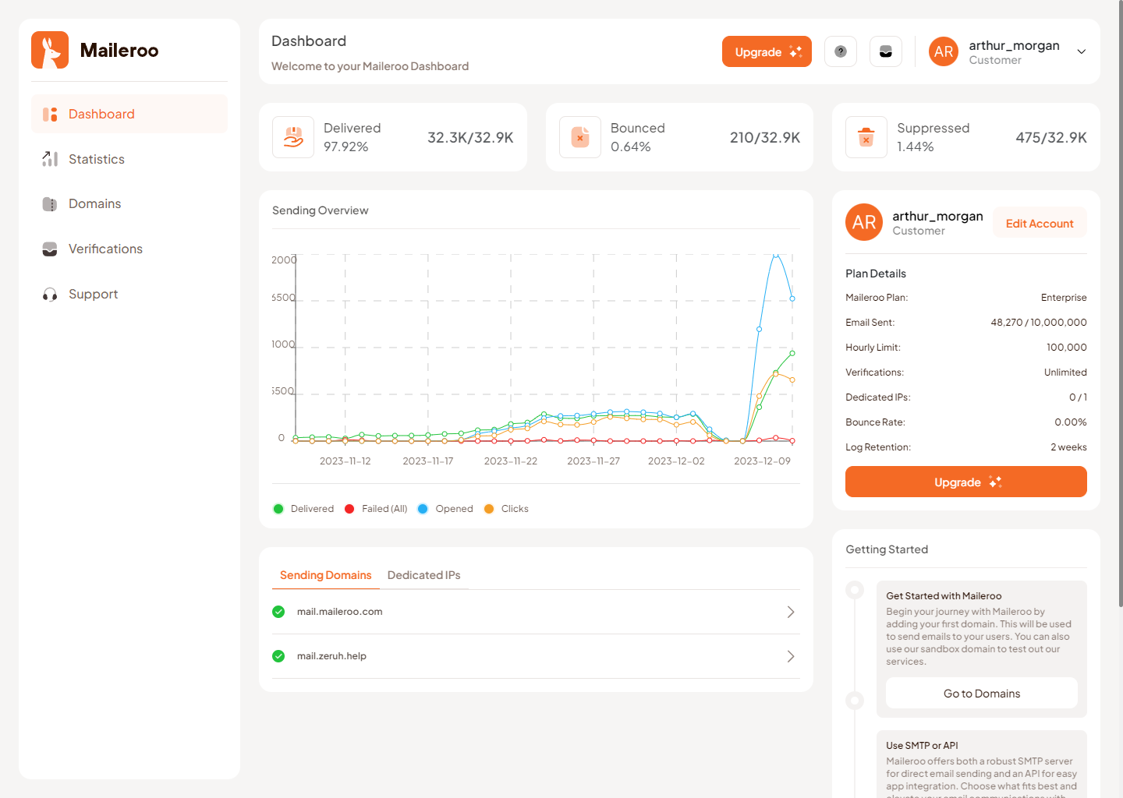Switch to the Dedicated IPs tab
Viewport: 1123px width, 798px height.
[423, 575]
